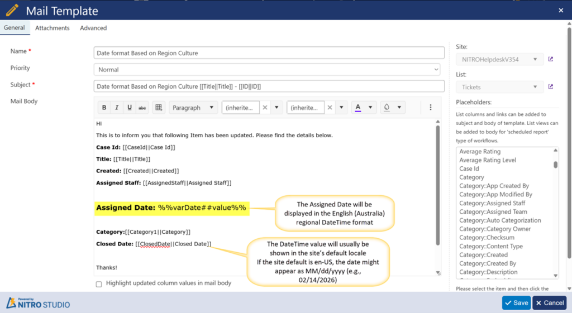Open the Paragraph format dropdown
The width and height of the screenshot is (572, 313).
193,108
